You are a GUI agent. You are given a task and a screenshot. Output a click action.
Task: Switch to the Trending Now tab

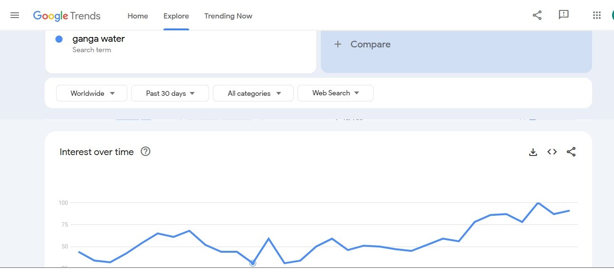tap(228, 16)
